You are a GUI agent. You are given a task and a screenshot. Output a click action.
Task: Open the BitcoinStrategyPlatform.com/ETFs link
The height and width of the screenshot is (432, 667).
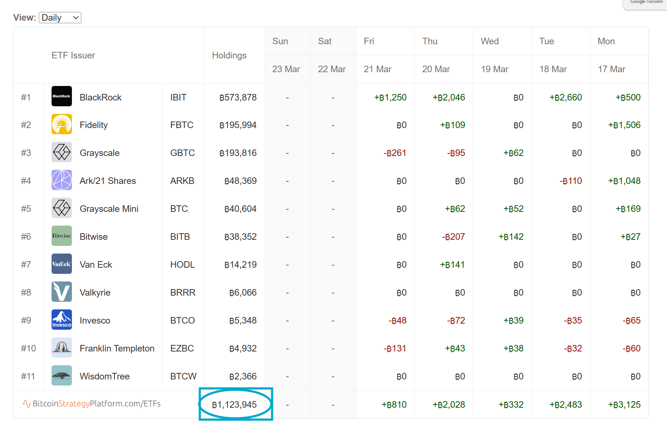tap(92, 404)
